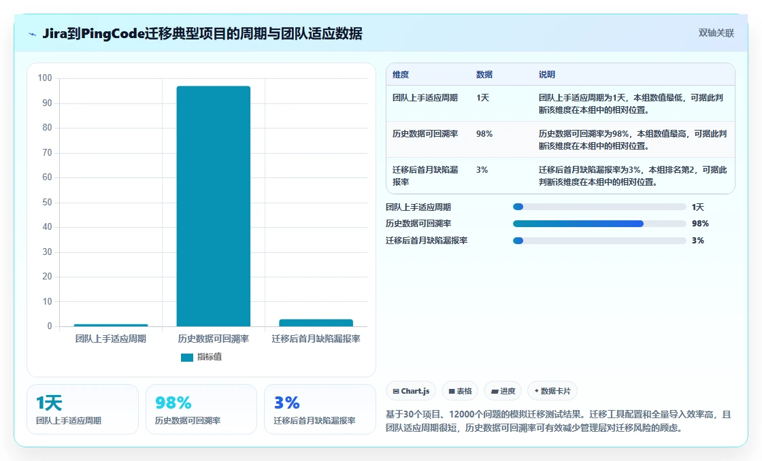Click the 团队上手适应周期 progress bar
762x461 pixels.
pos(599,207)
